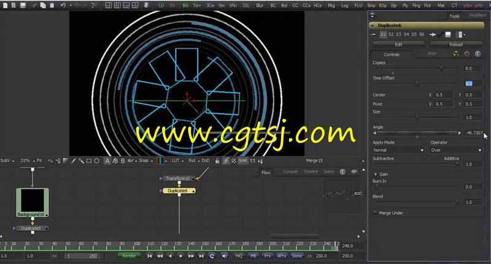Click the green Render button
The height and width of the screenshot is (264, 491).
point(129,255)
